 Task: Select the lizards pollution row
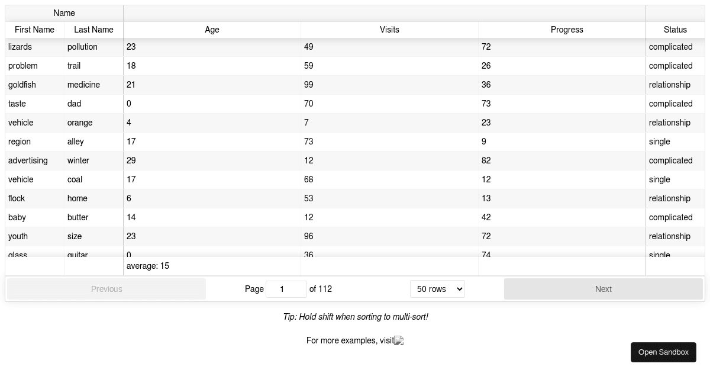pos(355,47)
